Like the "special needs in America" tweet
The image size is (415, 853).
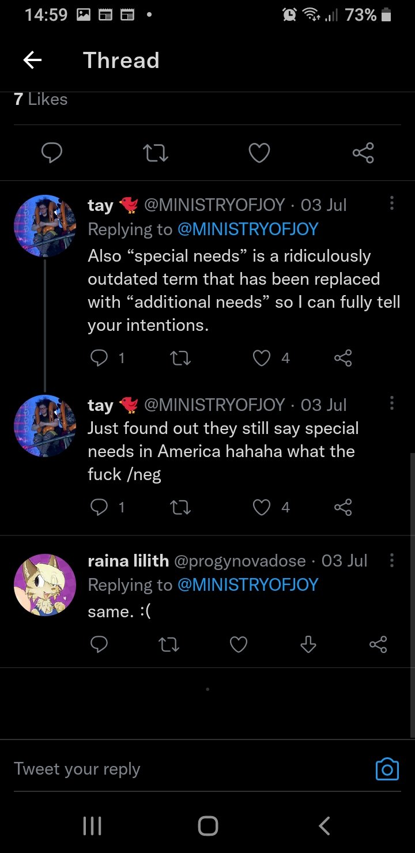[x=262, y=508]
